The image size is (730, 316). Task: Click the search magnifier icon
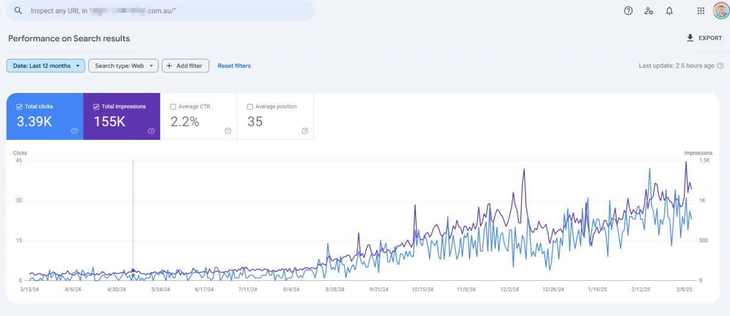(x=18, y=11)
